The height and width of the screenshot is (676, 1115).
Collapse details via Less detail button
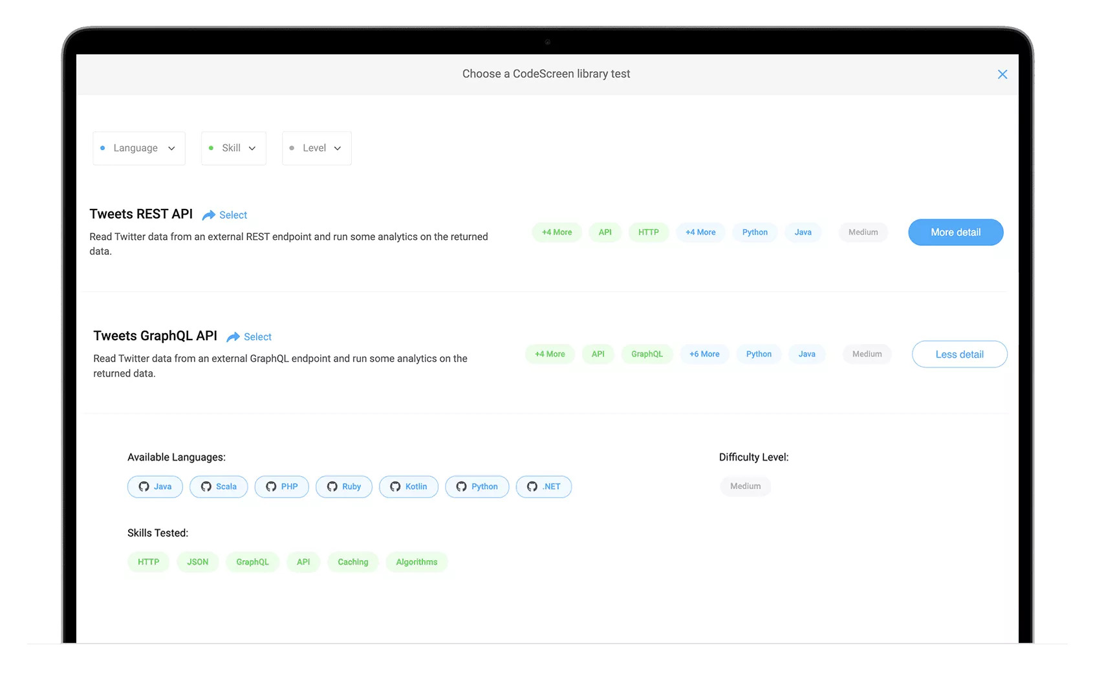(959, 354)
